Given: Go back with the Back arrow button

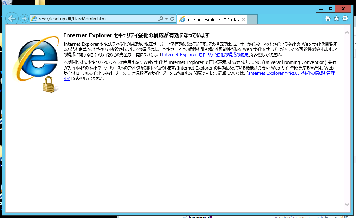Looking at the screenshot, I should point(12,18).
